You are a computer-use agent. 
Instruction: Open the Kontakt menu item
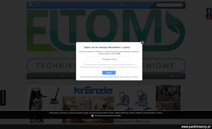(40, 76)
